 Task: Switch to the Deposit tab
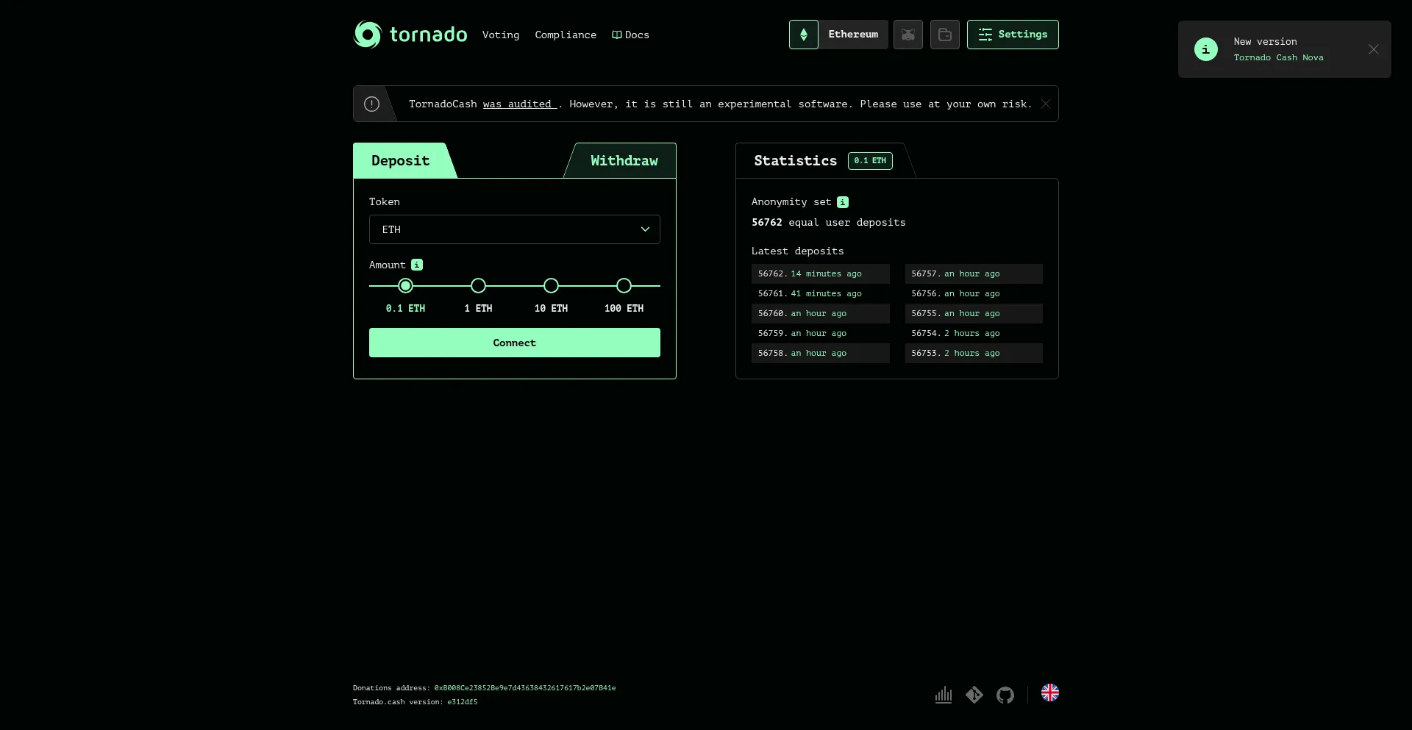(401, 160)
